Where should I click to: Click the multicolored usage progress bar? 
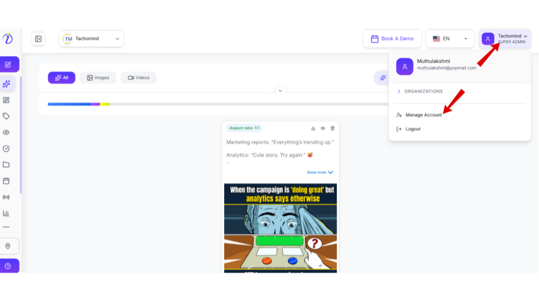coord(218,104)
